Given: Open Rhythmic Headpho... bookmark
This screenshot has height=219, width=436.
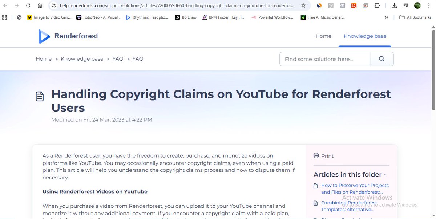Looking at the screenshot, I should [147, 17].
